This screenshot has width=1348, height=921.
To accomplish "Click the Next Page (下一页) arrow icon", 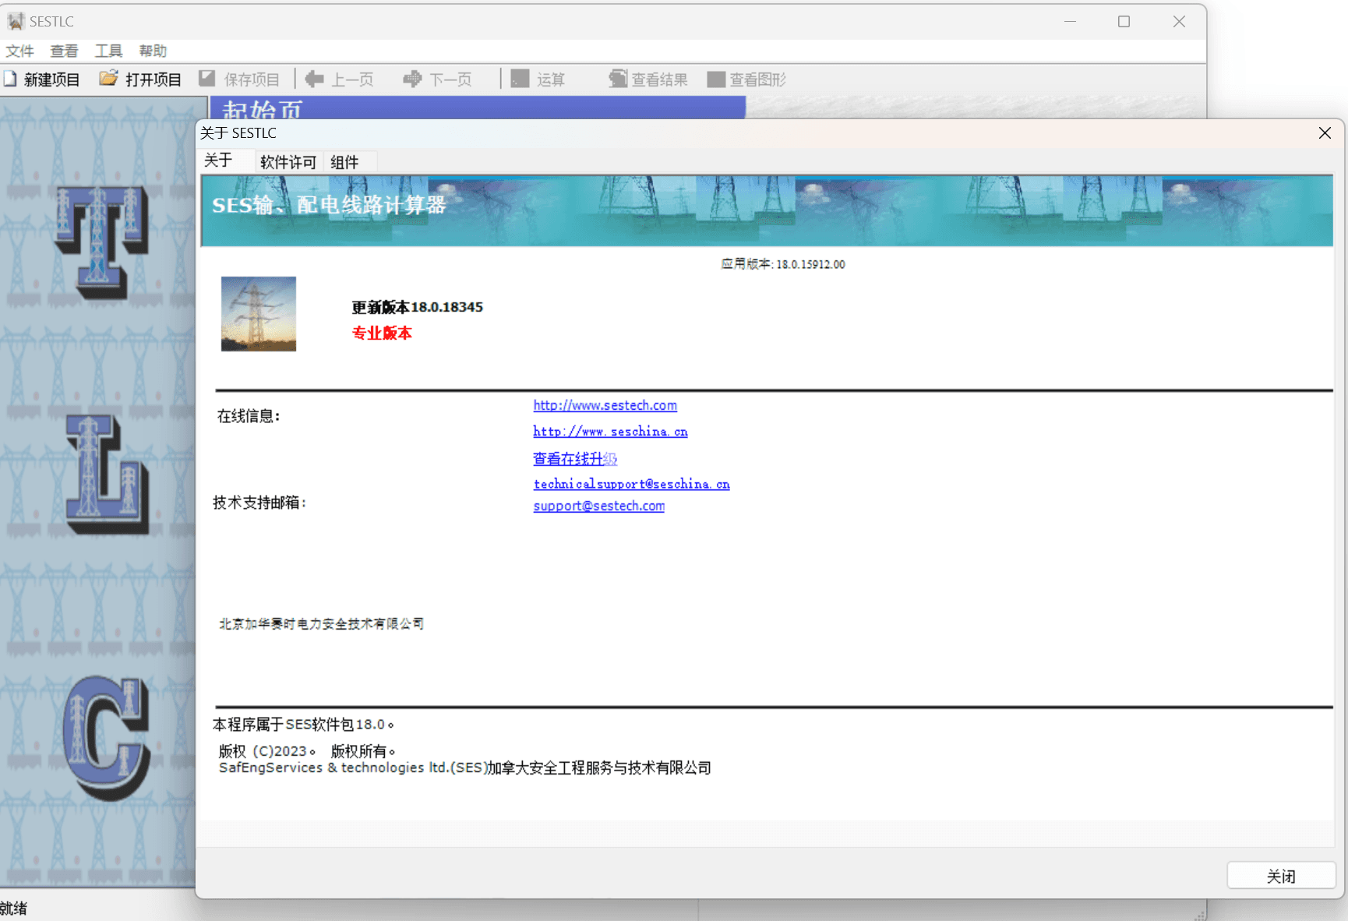I will click(412, 79).
